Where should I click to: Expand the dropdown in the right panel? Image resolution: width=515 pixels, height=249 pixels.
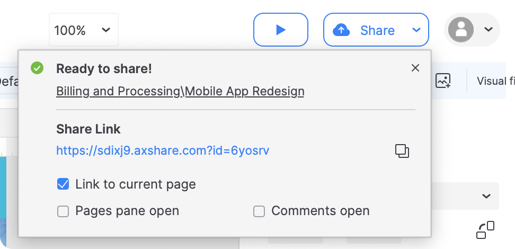486,197
